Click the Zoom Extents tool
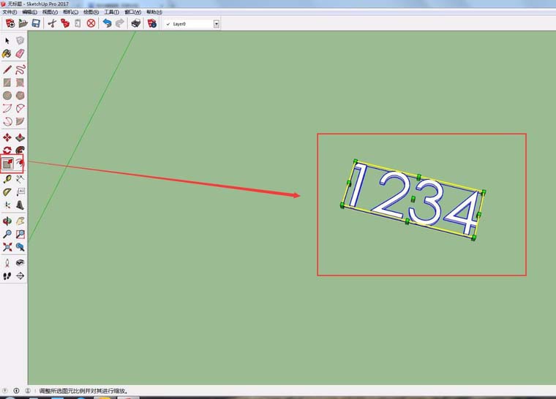Viewport: 556px width, 399px height. tap(7, 247)
